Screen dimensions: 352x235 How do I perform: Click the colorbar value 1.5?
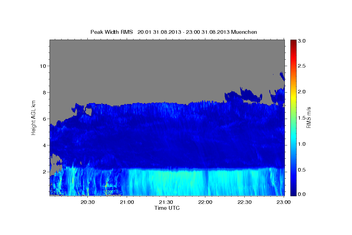tap(302, 118)
